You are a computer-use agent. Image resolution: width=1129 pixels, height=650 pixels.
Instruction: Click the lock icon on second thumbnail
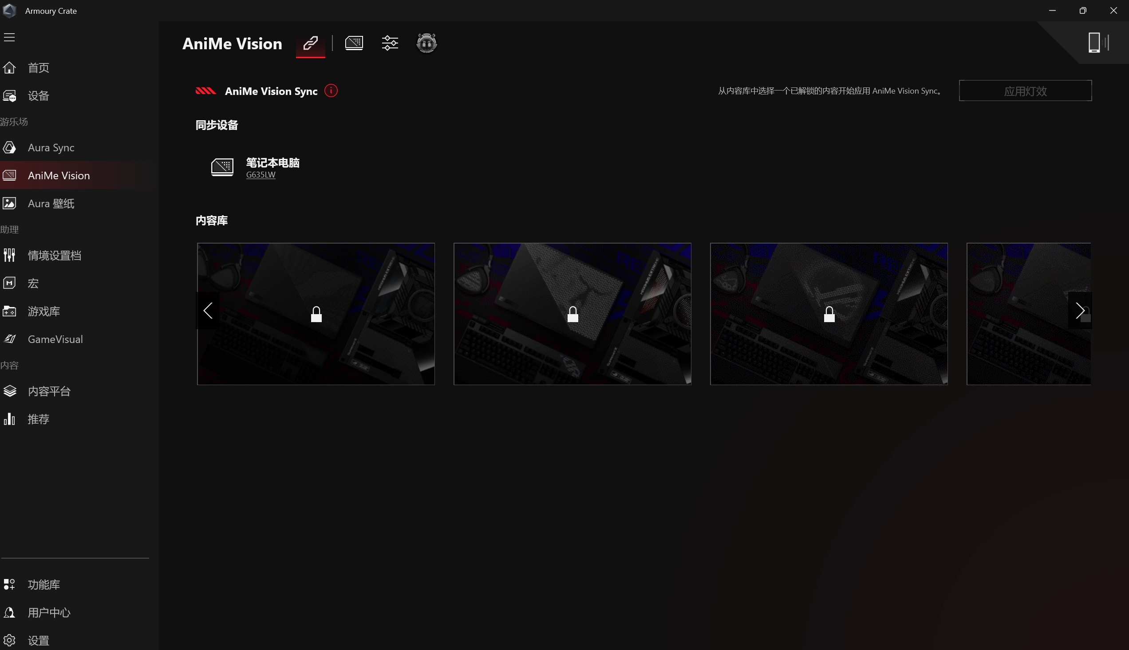pos(573,314)
